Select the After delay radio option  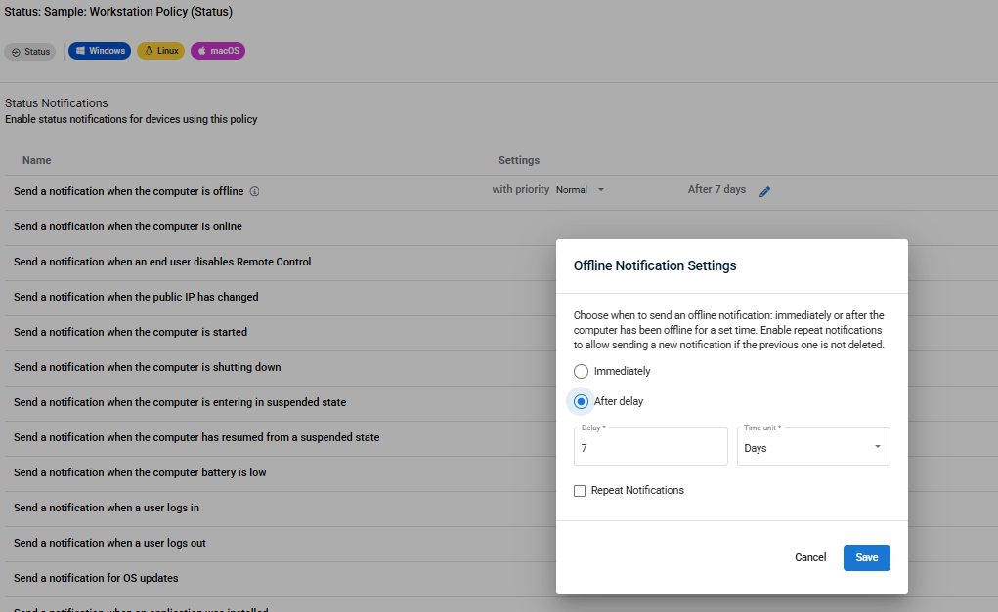point(581,401)
